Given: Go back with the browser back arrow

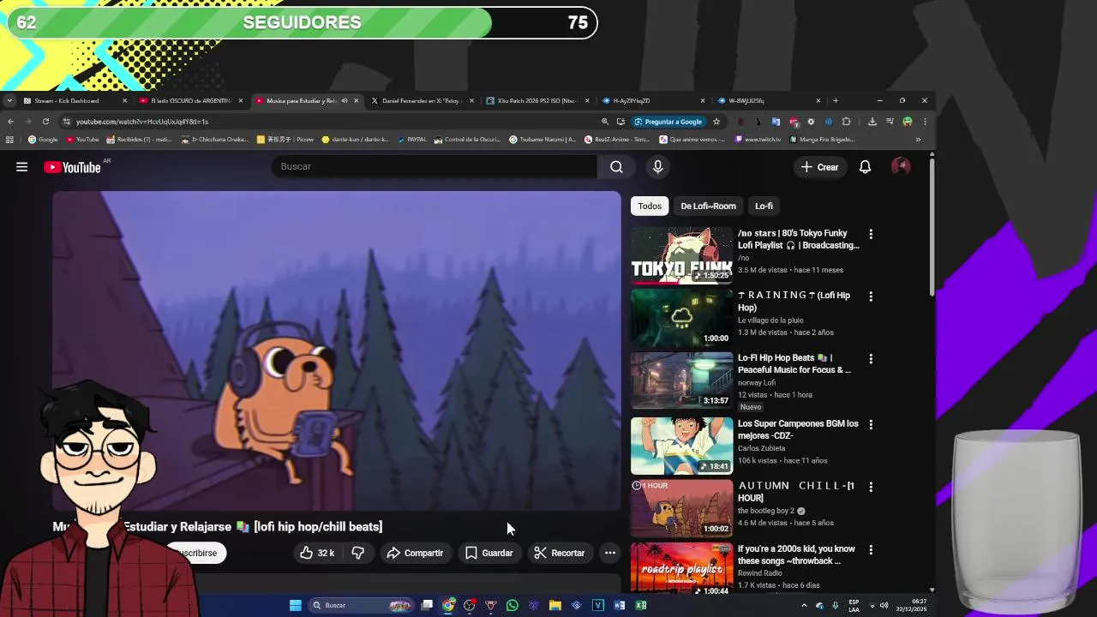Looking at the screenshot, I should tap(10, 122).
